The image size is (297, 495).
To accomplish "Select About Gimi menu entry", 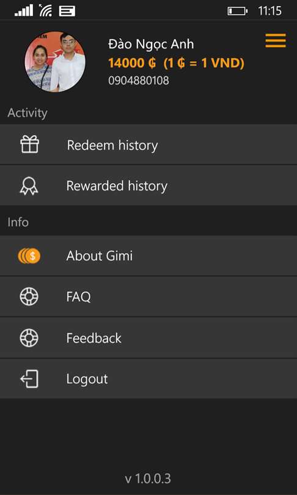I will pos(148,255).
